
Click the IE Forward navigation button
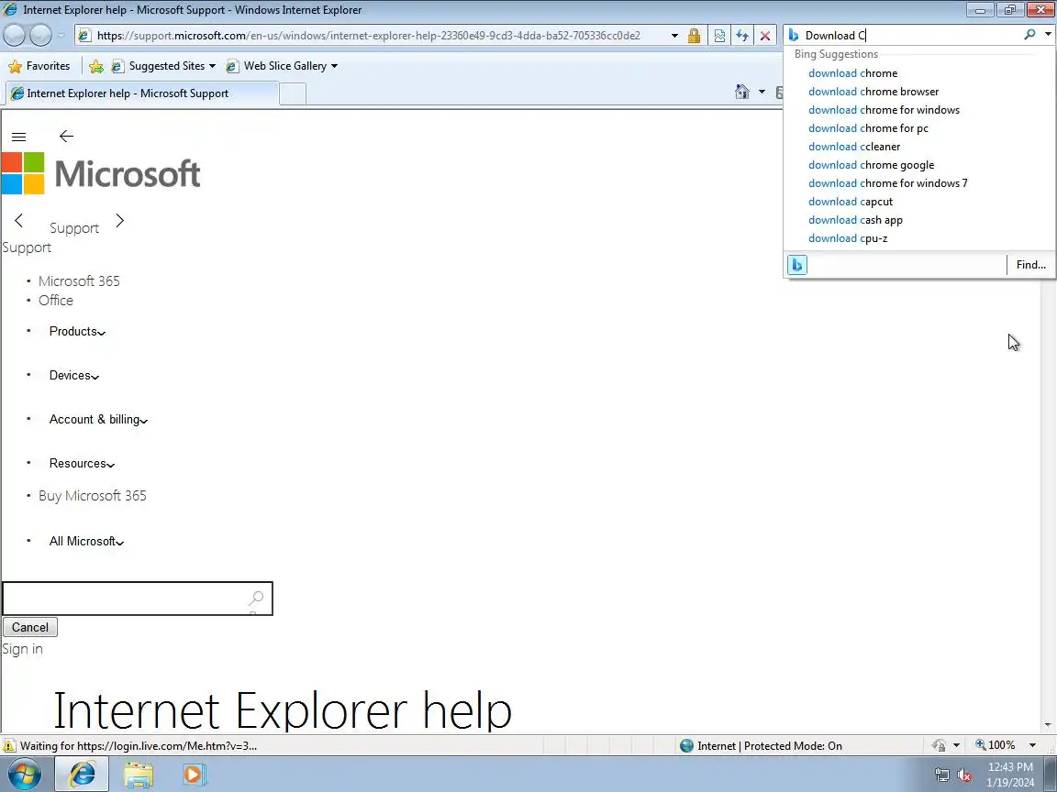click(40, 35)
